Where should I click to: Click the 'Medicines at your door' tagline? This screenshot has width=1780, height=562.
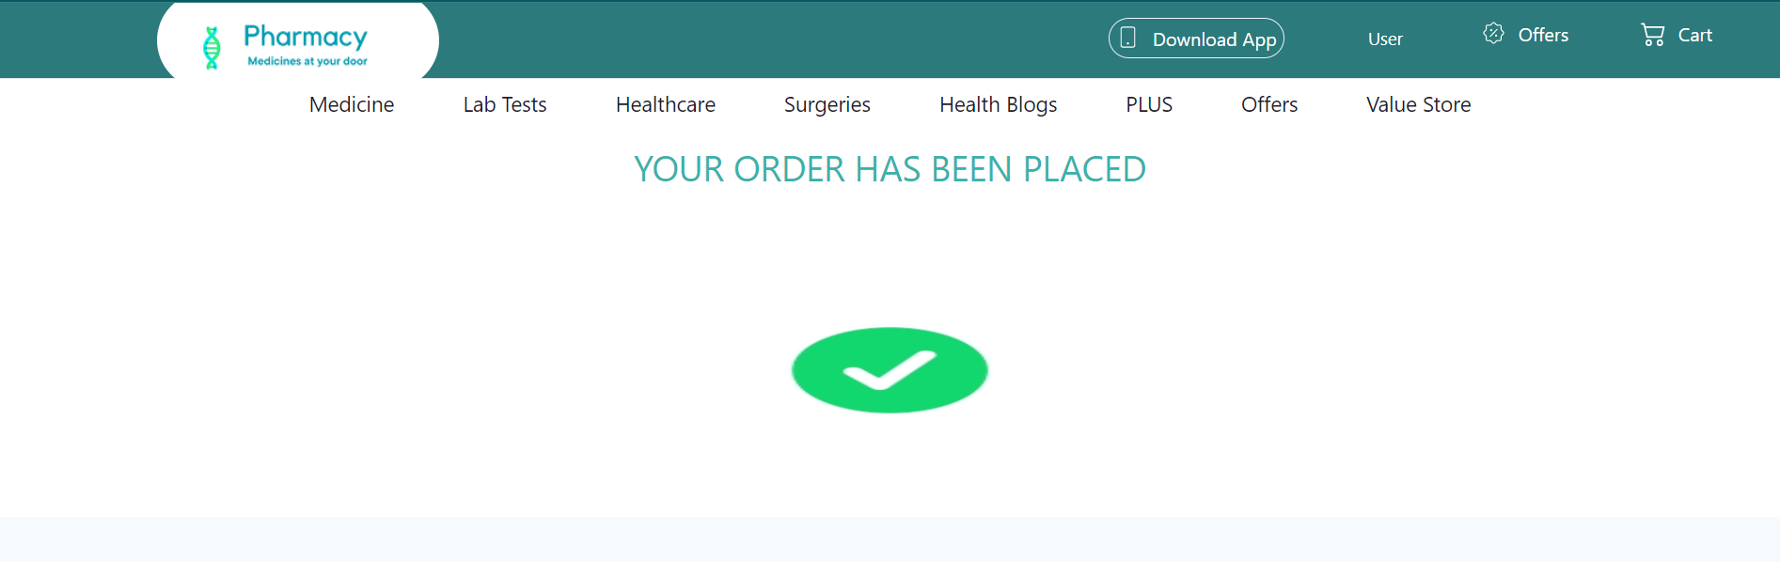coord(307,61)
